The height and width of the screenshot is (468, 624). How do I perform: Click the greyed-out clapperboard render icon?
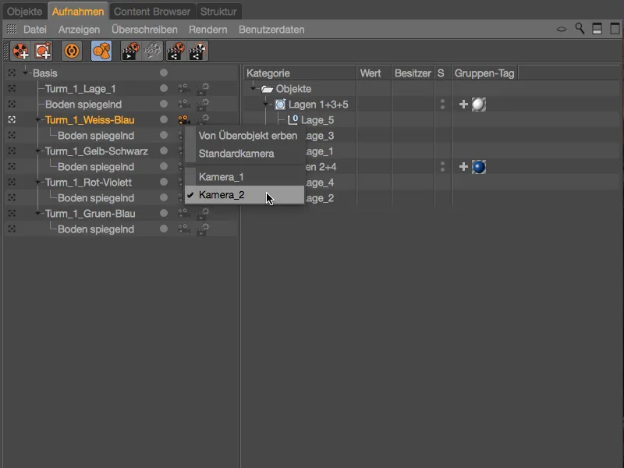click(x=152, y=51)
